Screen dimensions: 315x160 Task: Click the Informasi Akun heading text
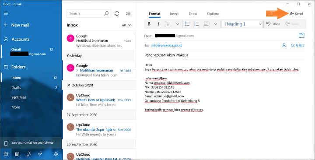(156, 78)
